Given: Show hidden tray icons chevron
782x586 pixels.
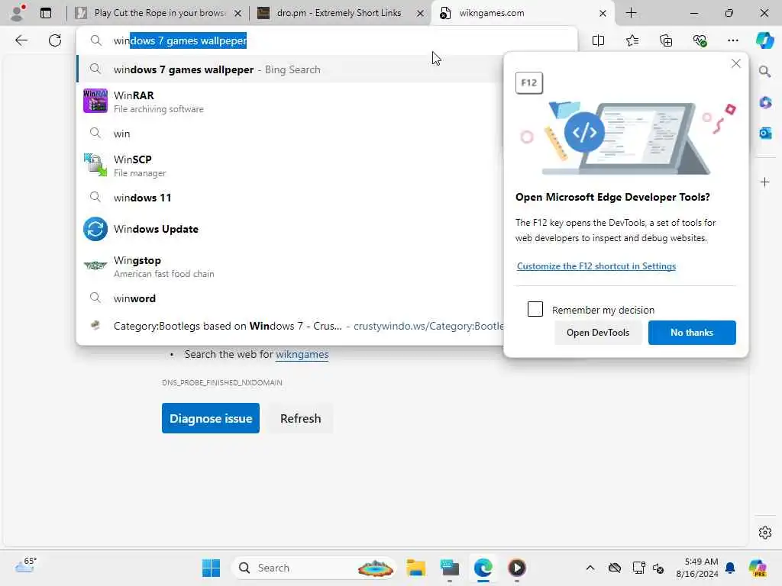Looking at the screenshot, I should tap(590, 568).
